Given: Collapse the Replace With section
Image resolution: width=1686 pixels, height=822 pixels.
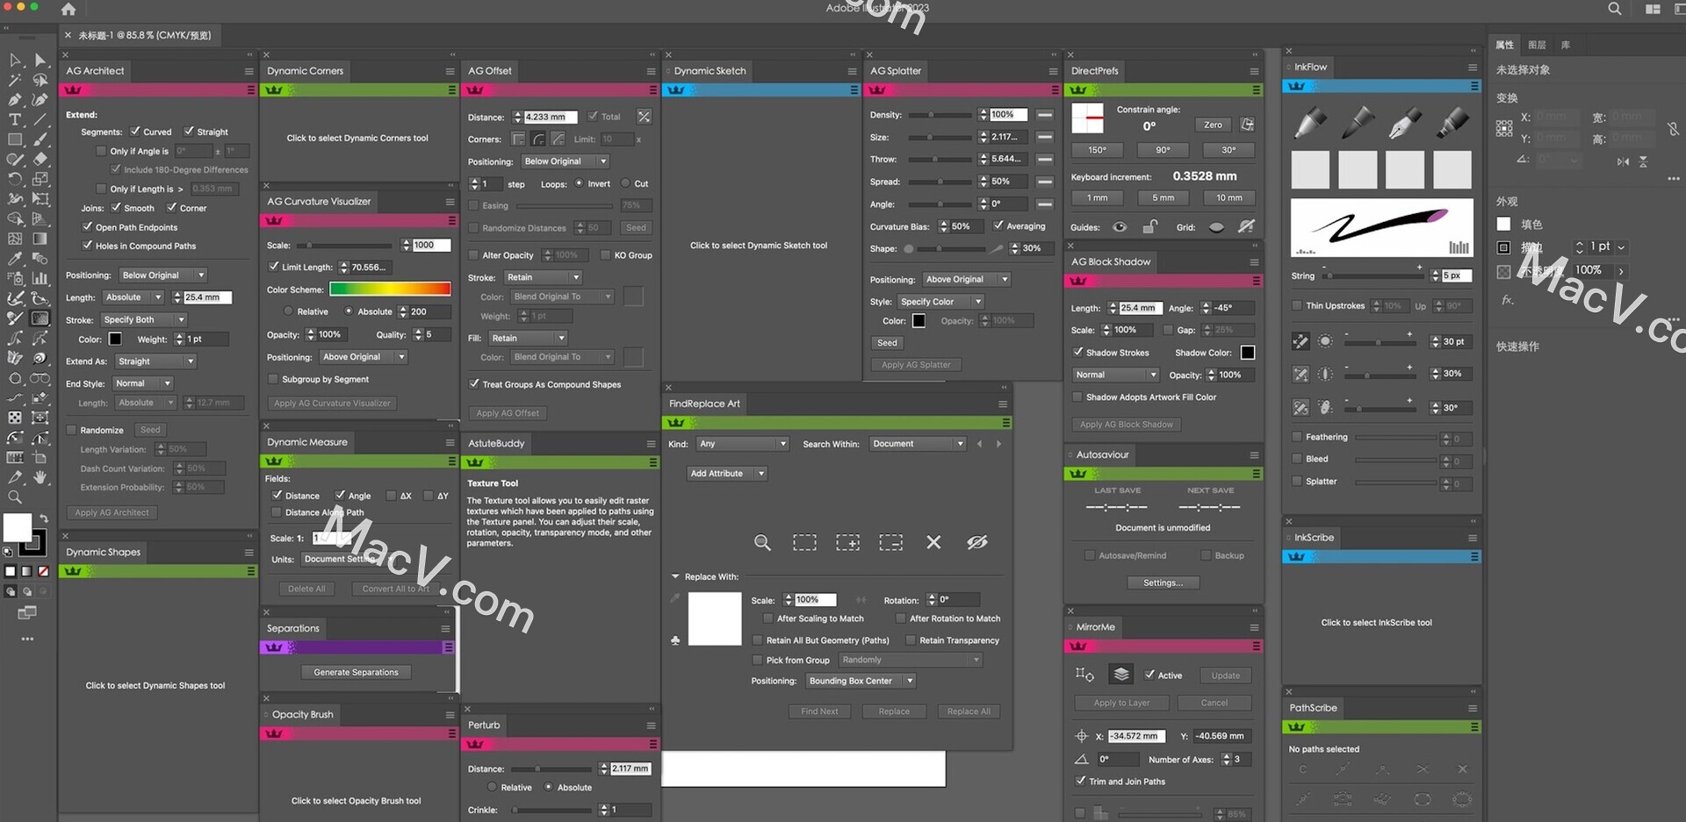Looking at the screenshot, I should 675,576.
